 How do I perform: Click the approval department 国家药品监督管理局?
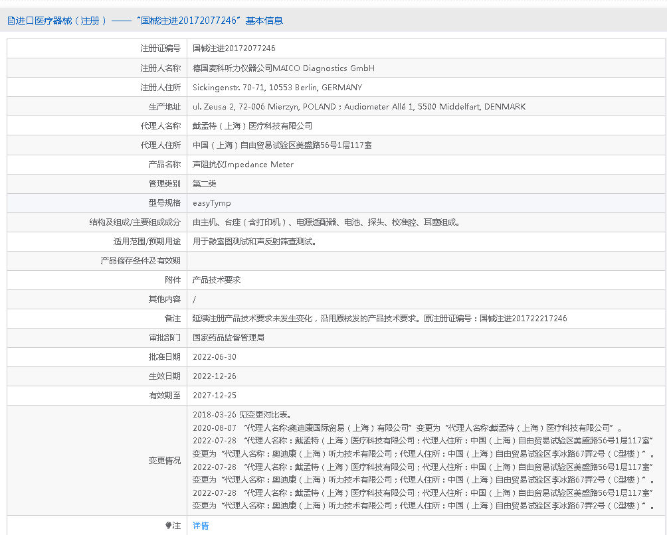(x=229, y=337)
